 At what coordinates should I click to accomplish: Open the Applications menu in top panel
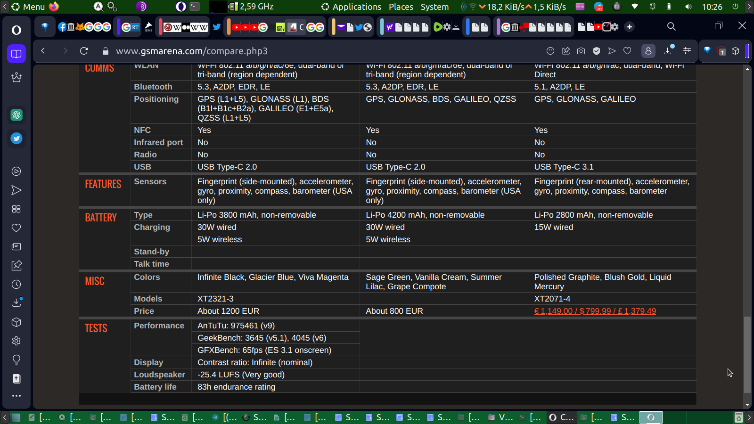pos(356,7)
